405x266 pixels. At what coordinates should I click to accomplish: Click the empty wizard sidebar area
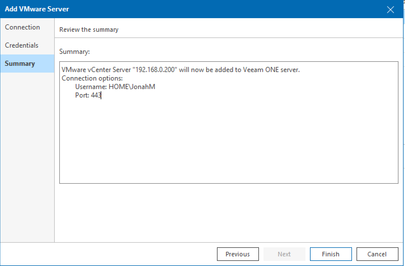pyautogui.click(x=27, y=156)
